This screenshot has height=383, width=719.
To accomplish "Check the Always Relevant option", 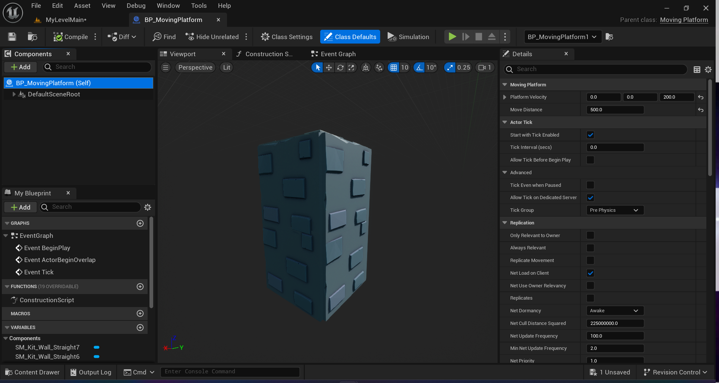I will 590,248.
